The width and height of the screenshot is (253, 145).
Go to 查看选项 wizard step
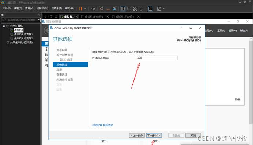point(62,75)
